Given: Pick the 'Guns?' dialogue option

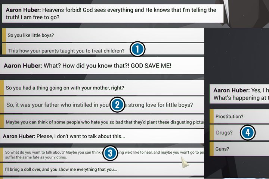Looking at the screenshot, I should pos(223,149).
